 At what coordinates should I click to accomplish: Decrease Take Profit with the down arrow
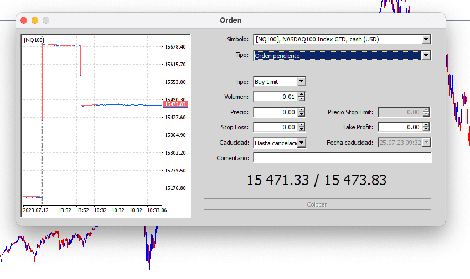tap(426, 129)
